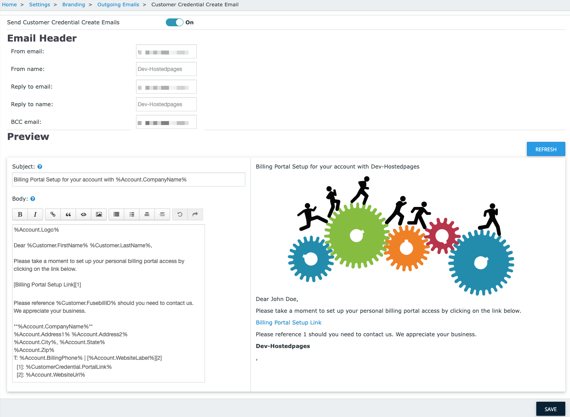Turn off Send Customer Credential Create Emails
This screenshot has width=570, height=417.
(x=174, y=22)
